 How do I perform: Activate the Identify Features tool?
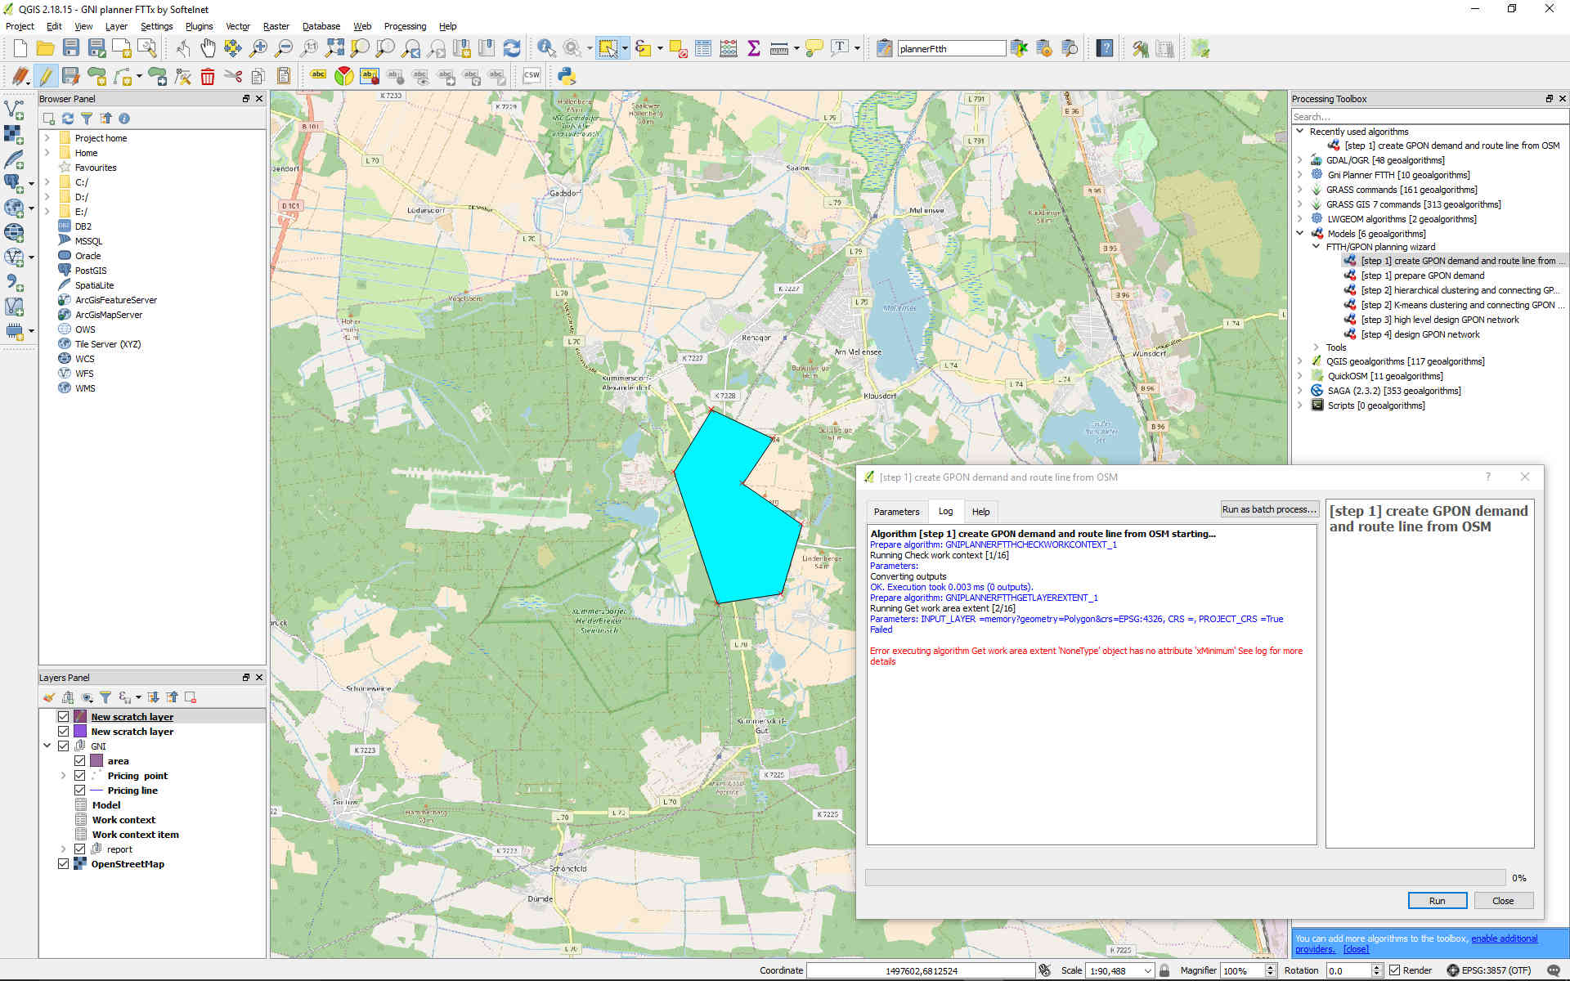click(x=546, y=49)
